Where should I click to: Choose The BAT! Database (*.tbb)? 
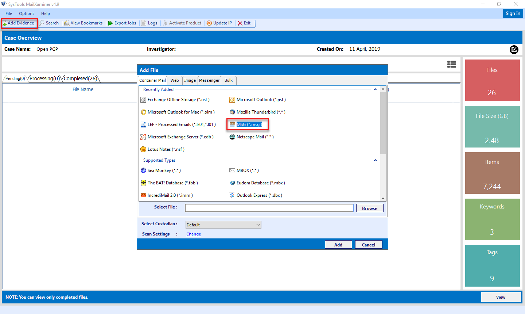point(170,183)
